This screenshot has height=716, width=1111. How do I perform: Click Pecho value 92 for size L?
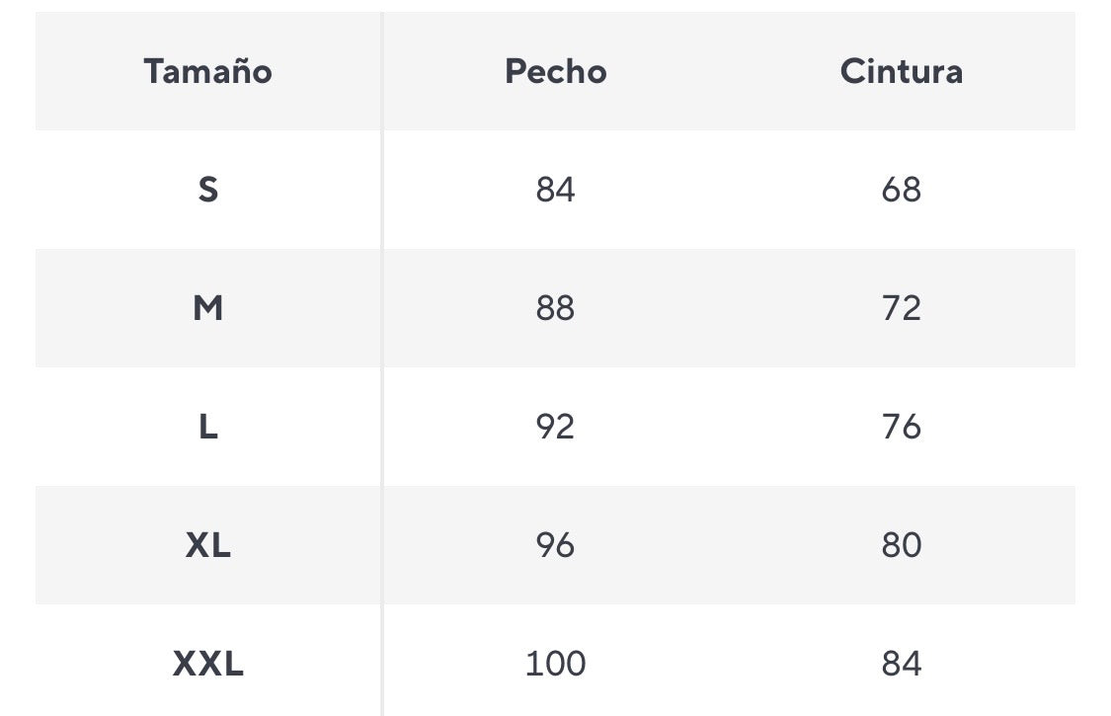(555, 427)
